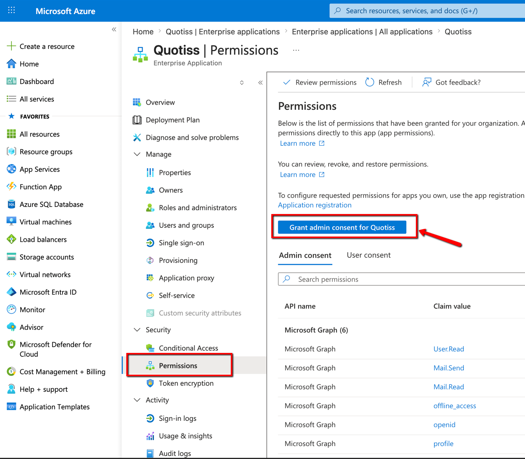Click the Review permissions checkmark icon
Viewport: 525px width, 459px height.
[x=287, y=82]
